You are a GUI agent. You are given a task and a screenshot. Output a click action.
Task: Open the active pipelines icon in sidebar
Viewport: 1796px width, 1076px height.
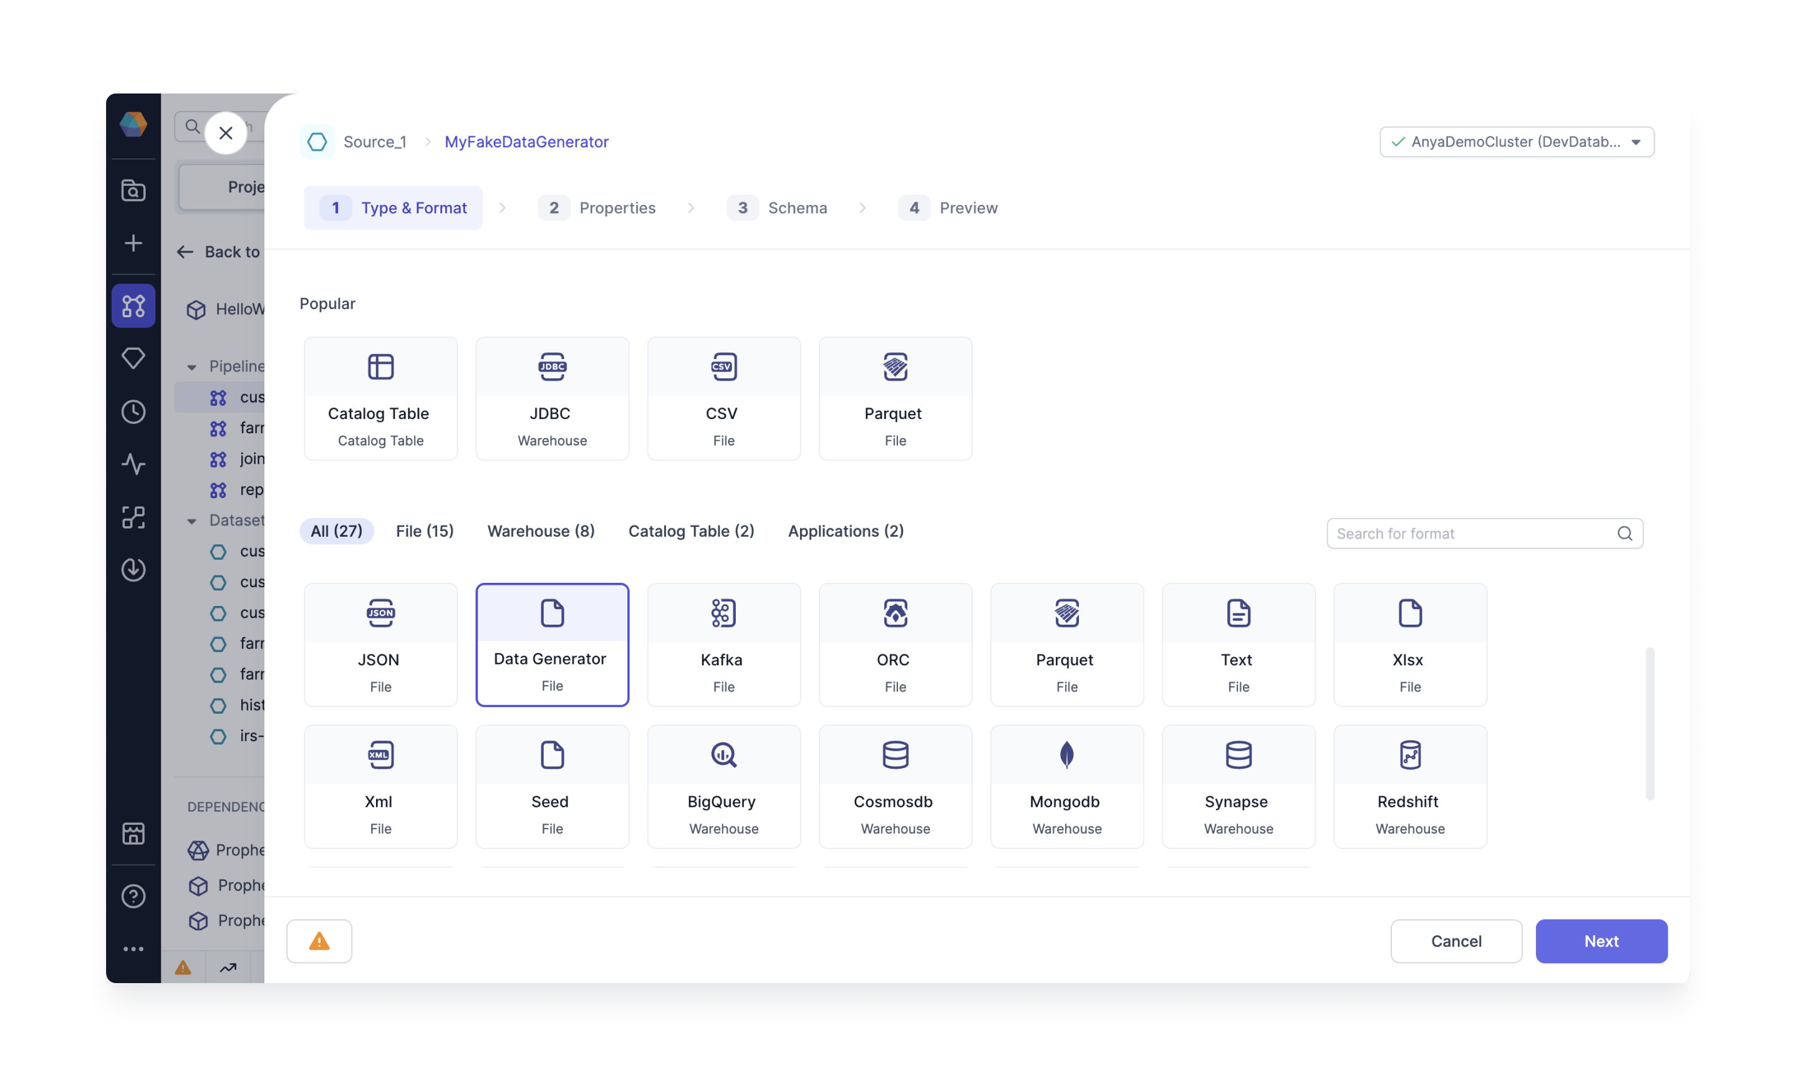coord(133,305)
